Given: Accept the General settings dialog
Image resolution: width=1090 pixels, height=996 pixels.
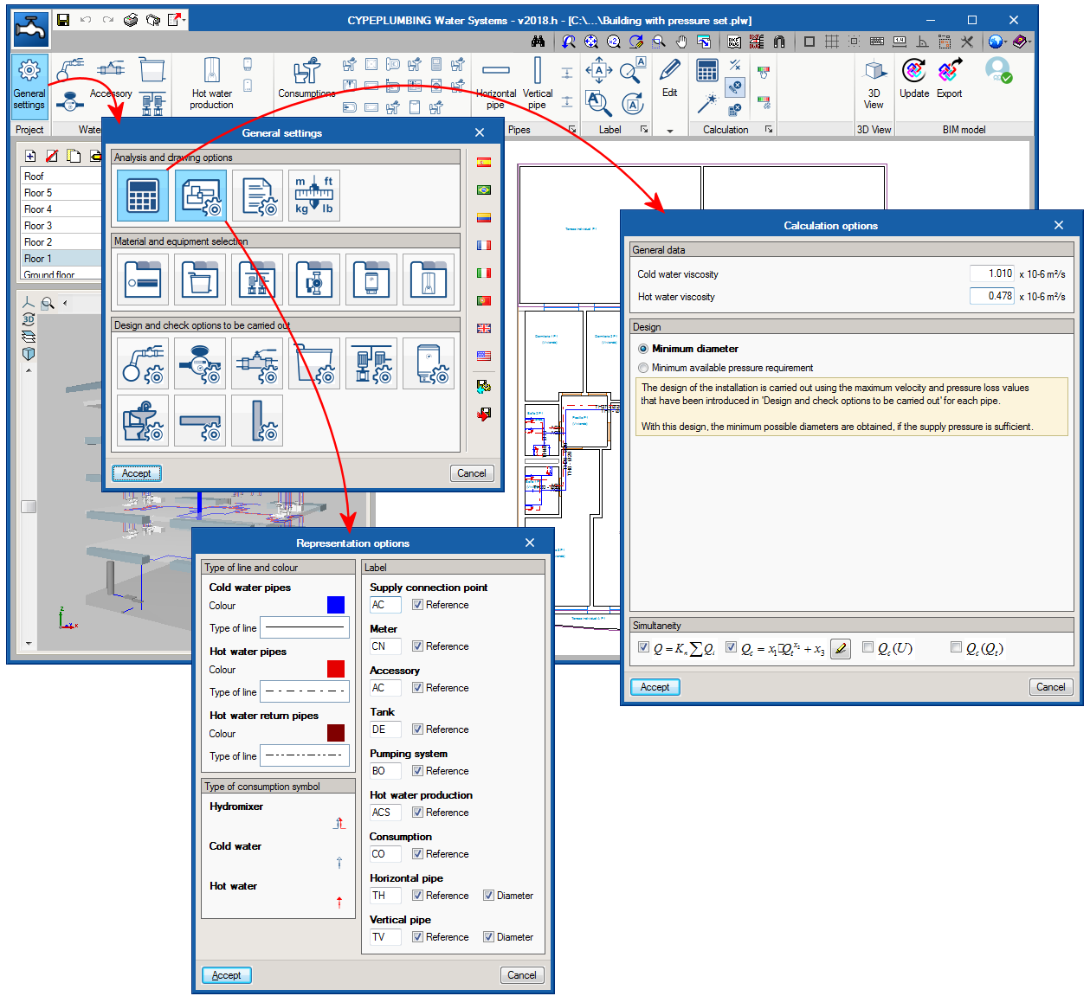Looking at the screenshot, I should coord(137,473).
